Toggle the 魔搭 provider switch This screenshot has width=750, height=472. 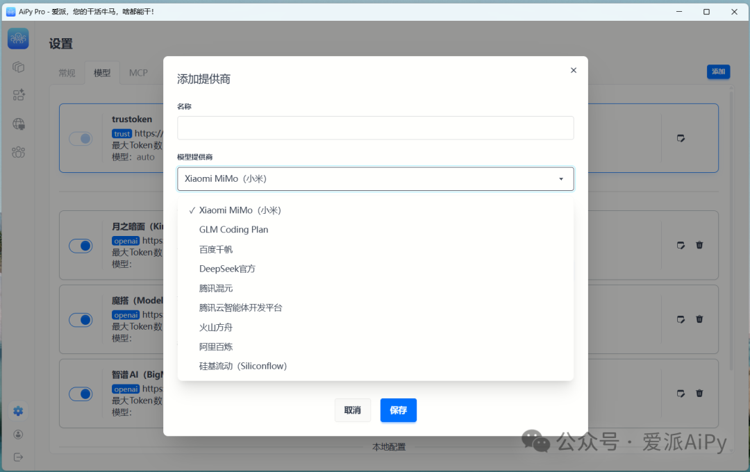point(81,320)
